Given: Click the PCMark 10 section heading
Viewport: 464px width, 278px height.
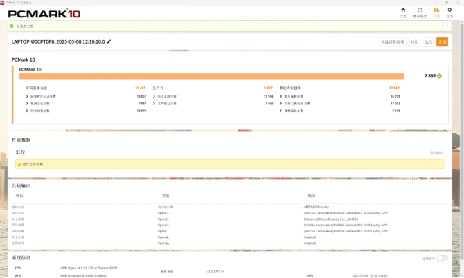Looking at the screenshot, I should click(24, 59).
